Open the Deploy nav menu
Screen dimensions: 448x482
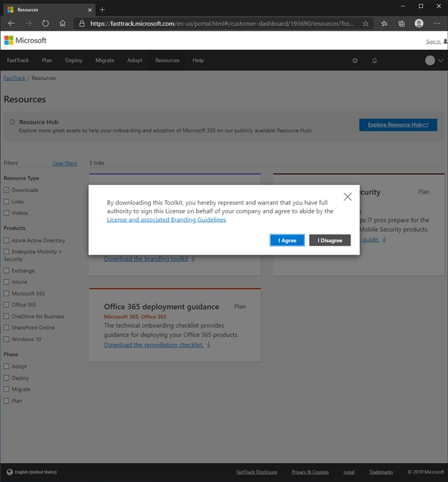(74, 61)
